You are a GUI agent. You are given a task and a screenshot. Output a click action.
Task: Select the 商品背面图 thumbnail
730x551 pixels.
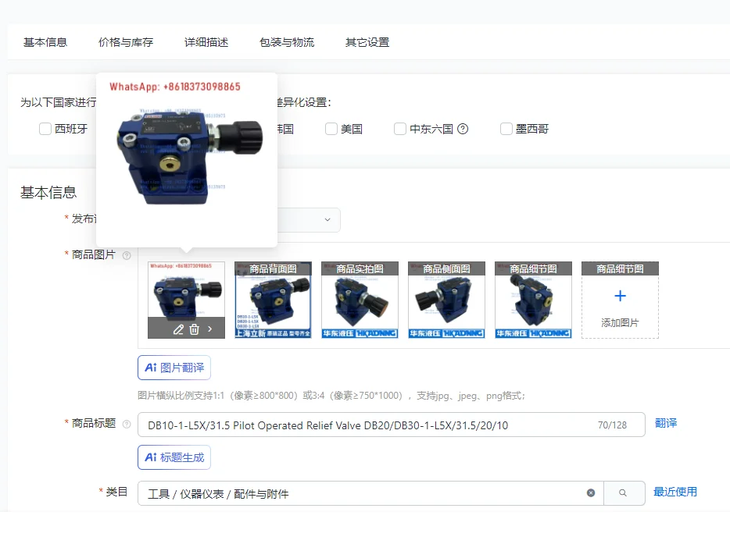[272, 299]
